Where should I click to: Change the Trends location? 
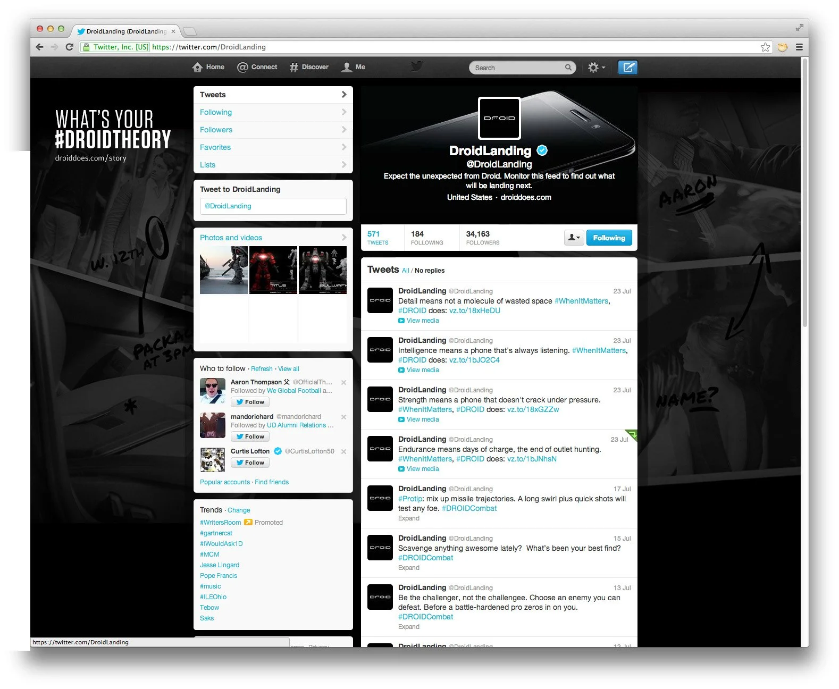[239, 510]
